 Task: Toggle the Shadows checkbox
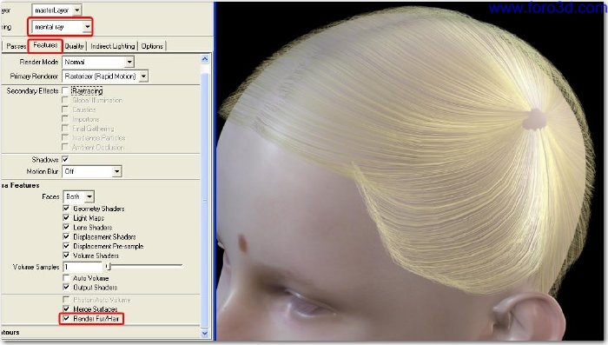(65, 159)
